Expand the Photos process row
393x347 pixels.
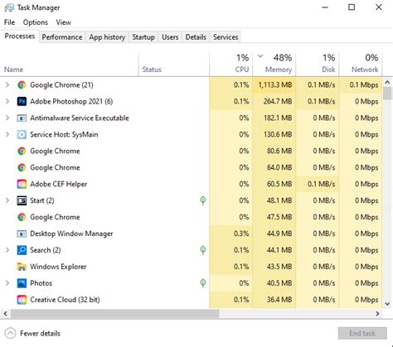[7, 283]
